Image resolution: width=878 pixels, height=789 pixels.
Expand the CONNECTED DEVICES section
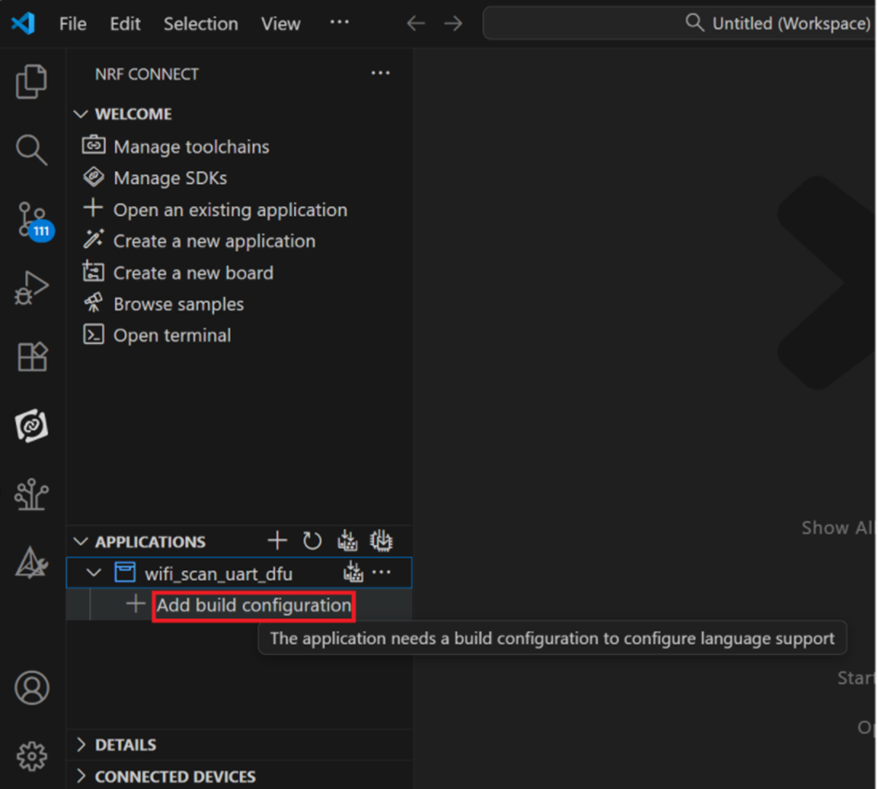[x=80, y=777]
